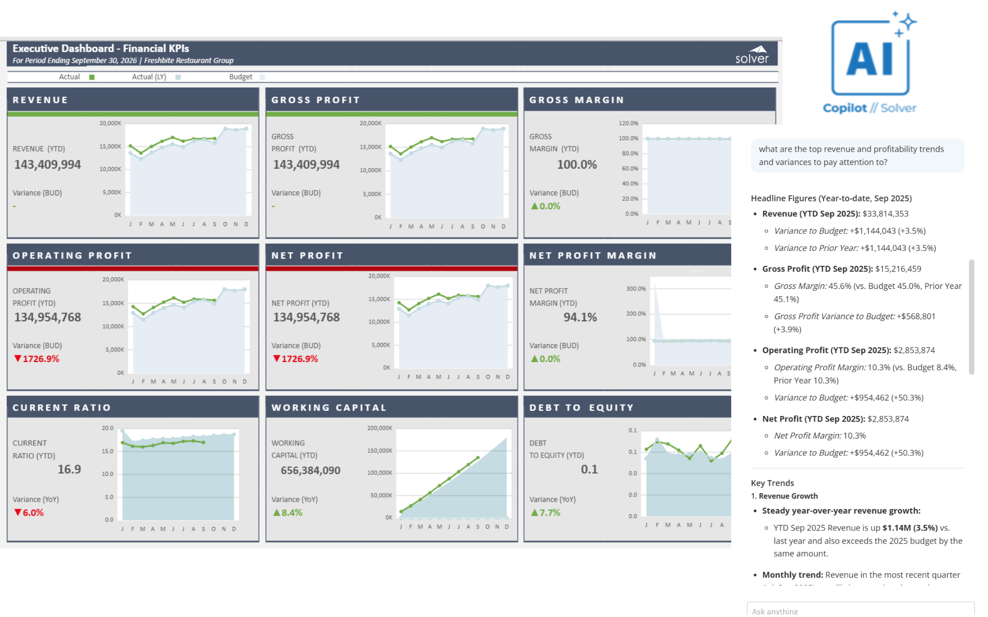Click the user question bubble in chat

(857, 156)
